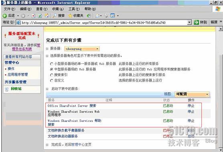Click 文档转换启动器服务 row name
223x152 pixels.
point(63,136)
